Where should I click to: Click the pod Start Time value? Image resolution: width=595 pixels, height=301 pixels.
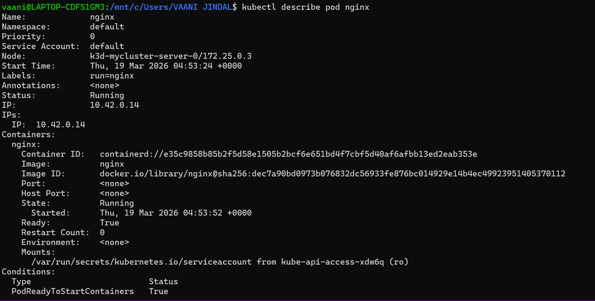(166, 66)
